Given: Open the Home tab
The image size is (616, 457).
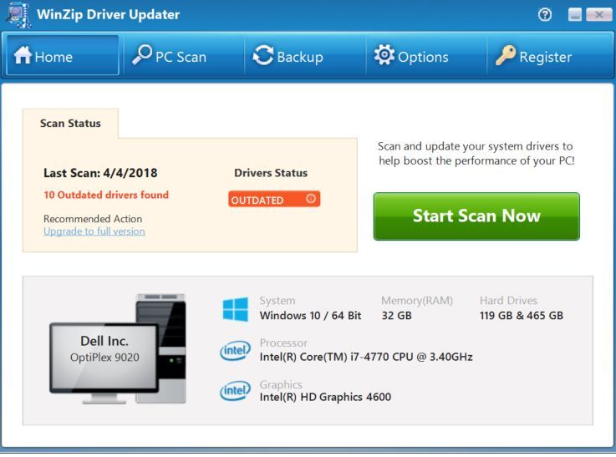Looking at the screenshot, I should tap(63, 55).
